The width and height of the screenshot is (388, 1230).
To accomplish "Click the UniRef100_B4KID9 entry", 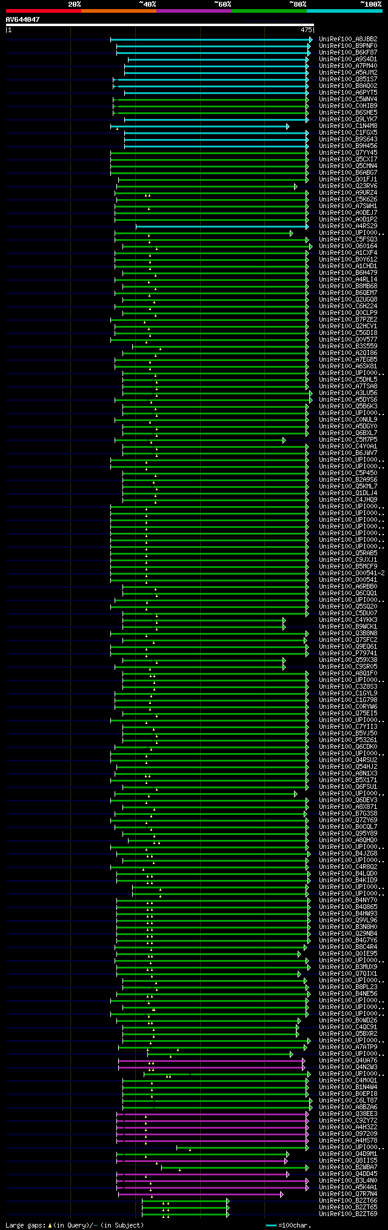I will (348, 880).
